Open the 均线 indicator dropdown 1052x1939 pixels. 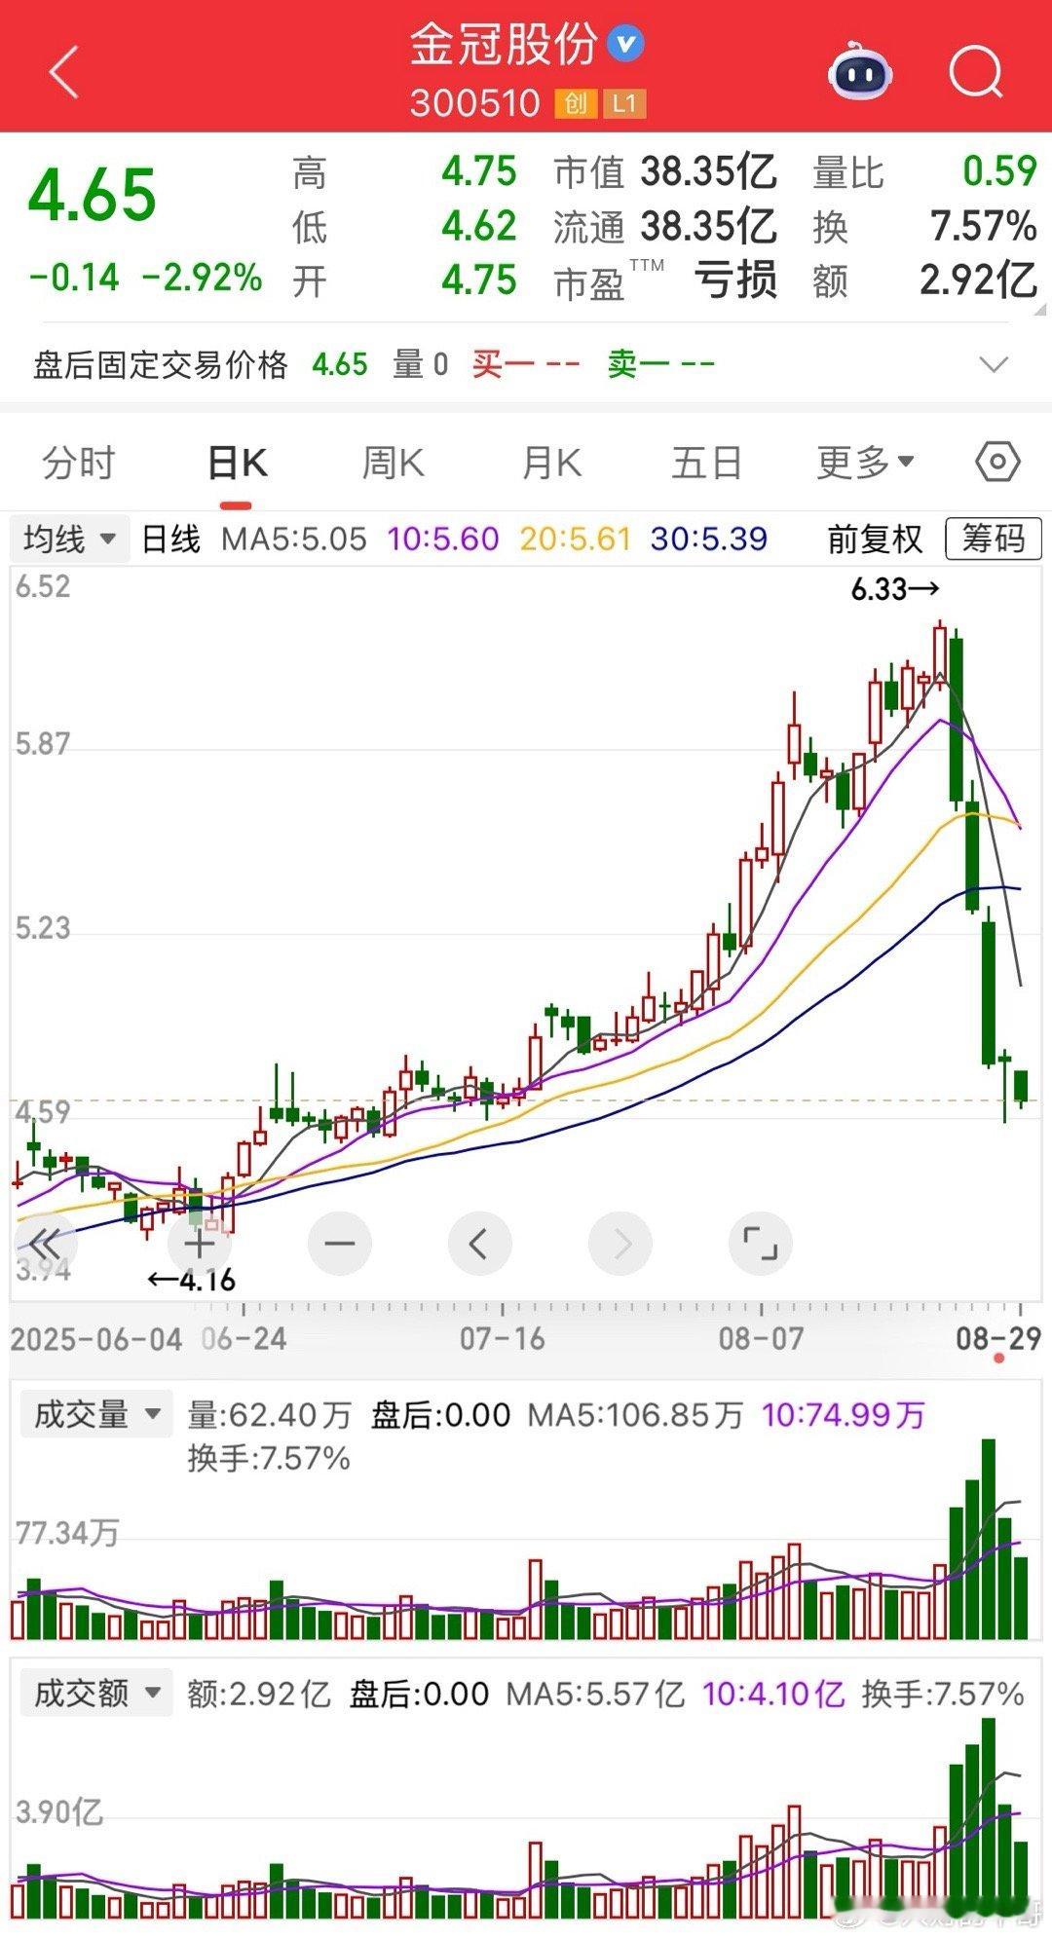point(70,539)
